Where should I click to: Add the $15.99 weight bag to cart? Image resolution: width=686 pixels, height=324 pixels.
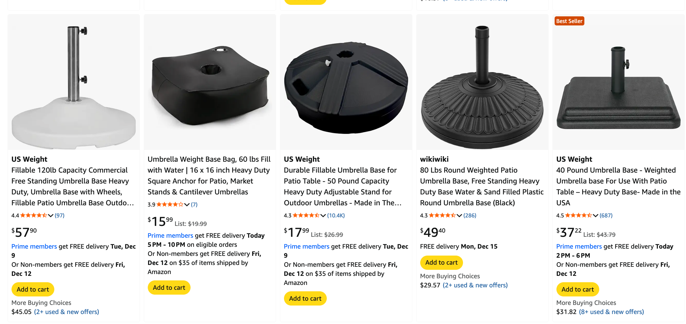click(x=169, y=288)
